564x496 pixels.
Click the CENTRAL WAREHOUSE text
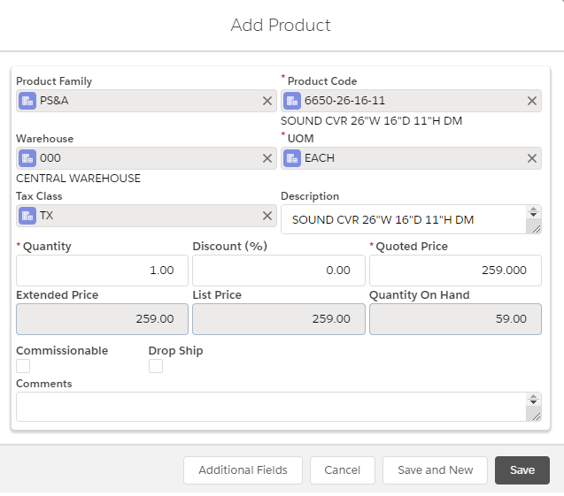point(79,178)
